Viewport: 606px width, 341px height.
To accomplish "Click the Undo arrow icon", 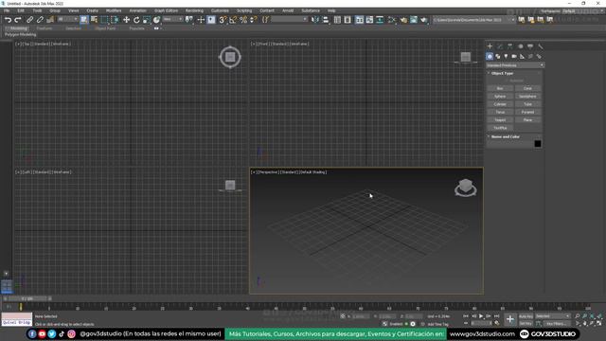I will 8,20.
